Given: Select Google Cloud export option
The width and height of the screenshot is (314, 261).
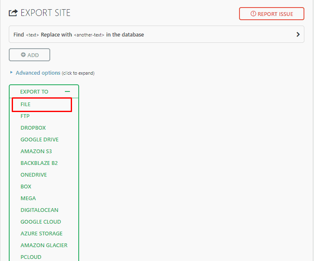Looking at the screenshot, I should 41,222.
